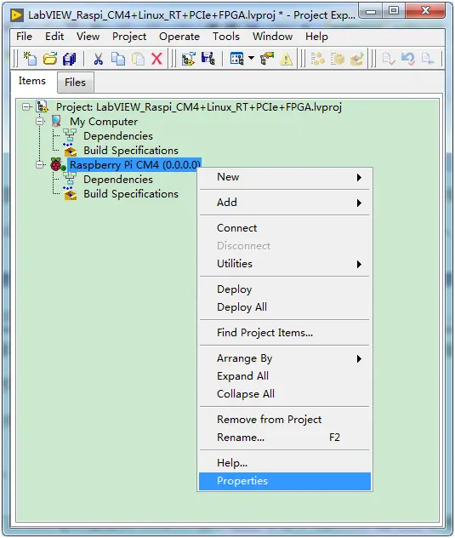Select Collapse All in context menu
Viewport: 455px width, 538px height.
[x=285, y=394]
